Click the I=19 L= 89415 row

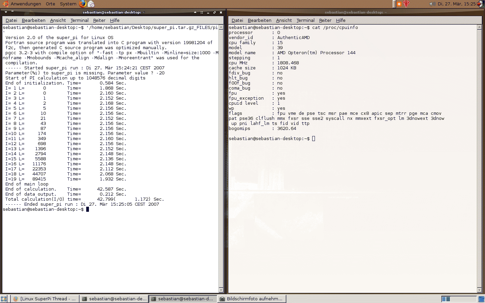[66, 179]
